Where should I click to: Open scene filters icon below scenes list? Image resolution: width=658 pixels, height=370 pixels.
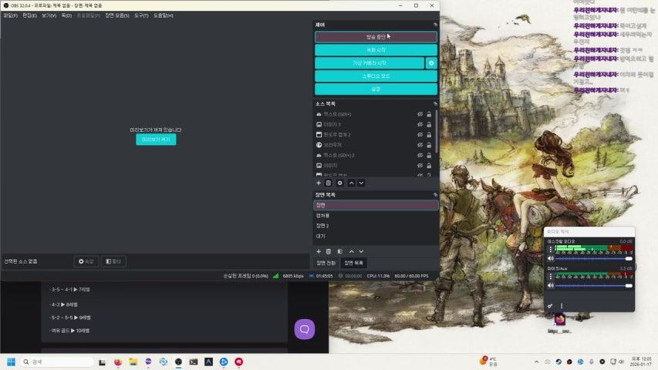point(340,251)
